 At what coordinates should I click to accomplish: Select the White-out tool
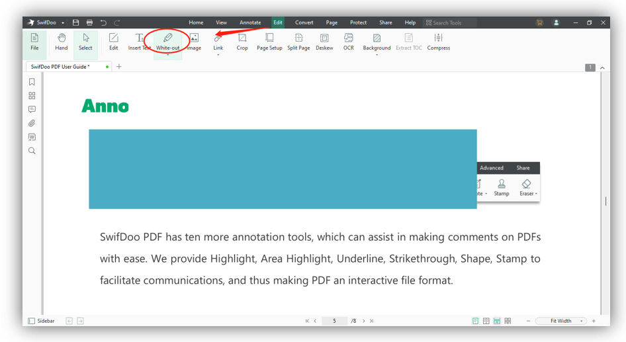(167, 42)
